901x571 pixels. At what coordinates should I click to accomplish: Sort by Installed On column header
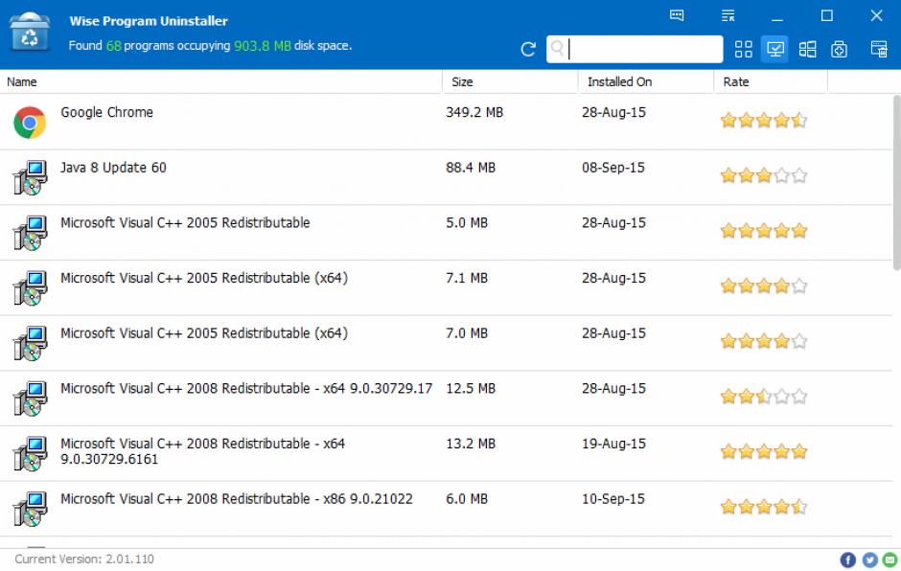(x=646, y=81)
